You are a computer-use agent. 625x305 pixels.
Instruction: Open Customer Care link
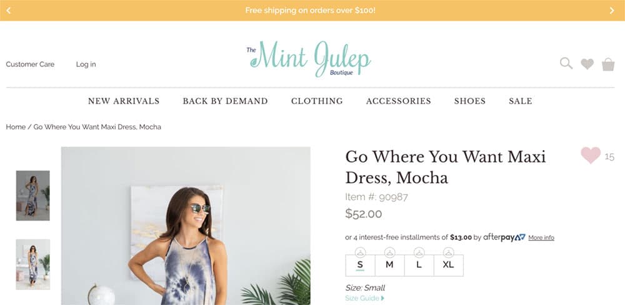click(x=30, y=64)
